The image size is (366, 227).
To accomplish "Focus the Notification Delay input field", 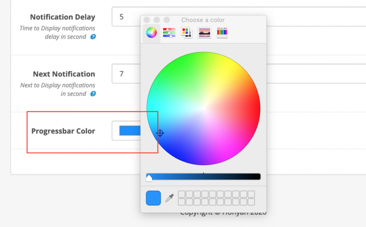I will click(126, 17).
